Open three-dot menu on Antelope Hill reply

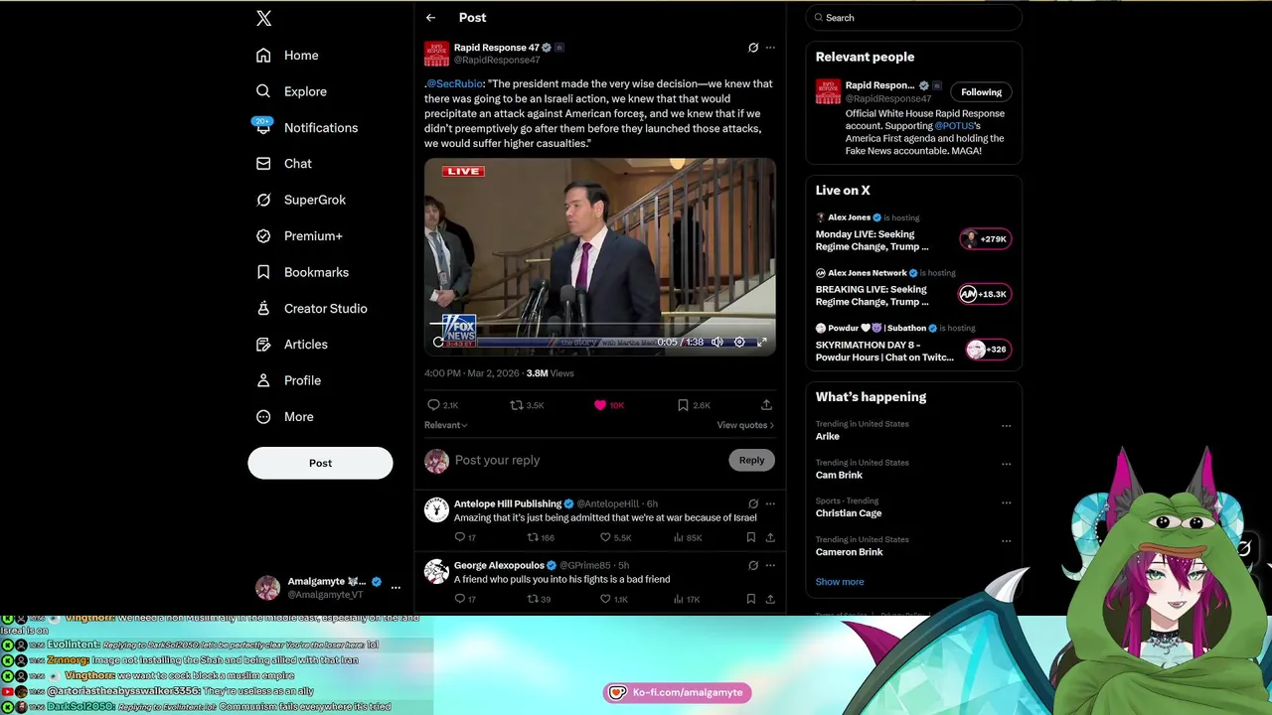point(770,504)
